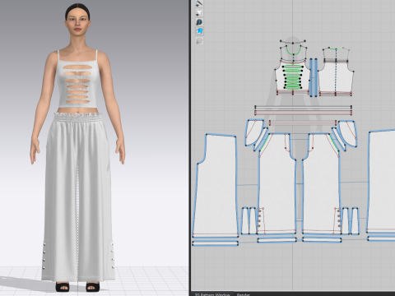Click the round blue info display icon
The image size is (395, 296).
199,22
